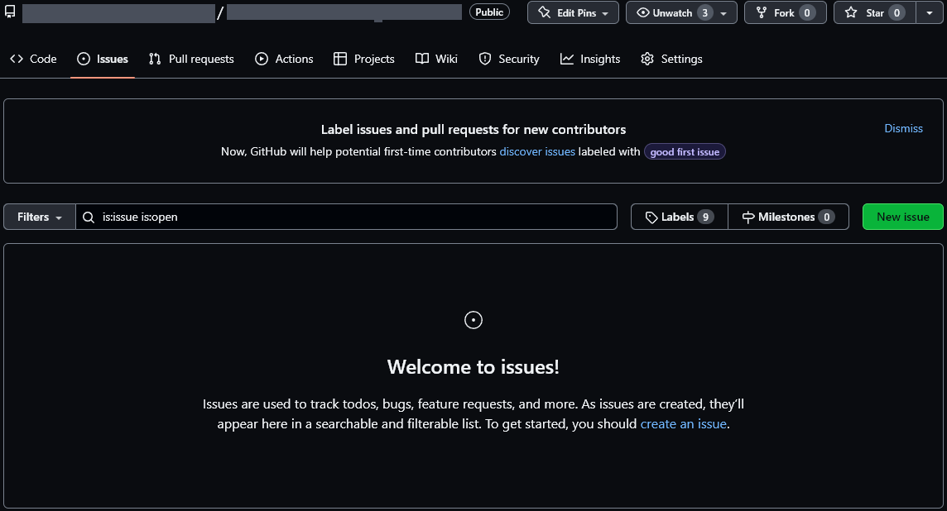Click the repository icon beside the name

click(10, 12)
